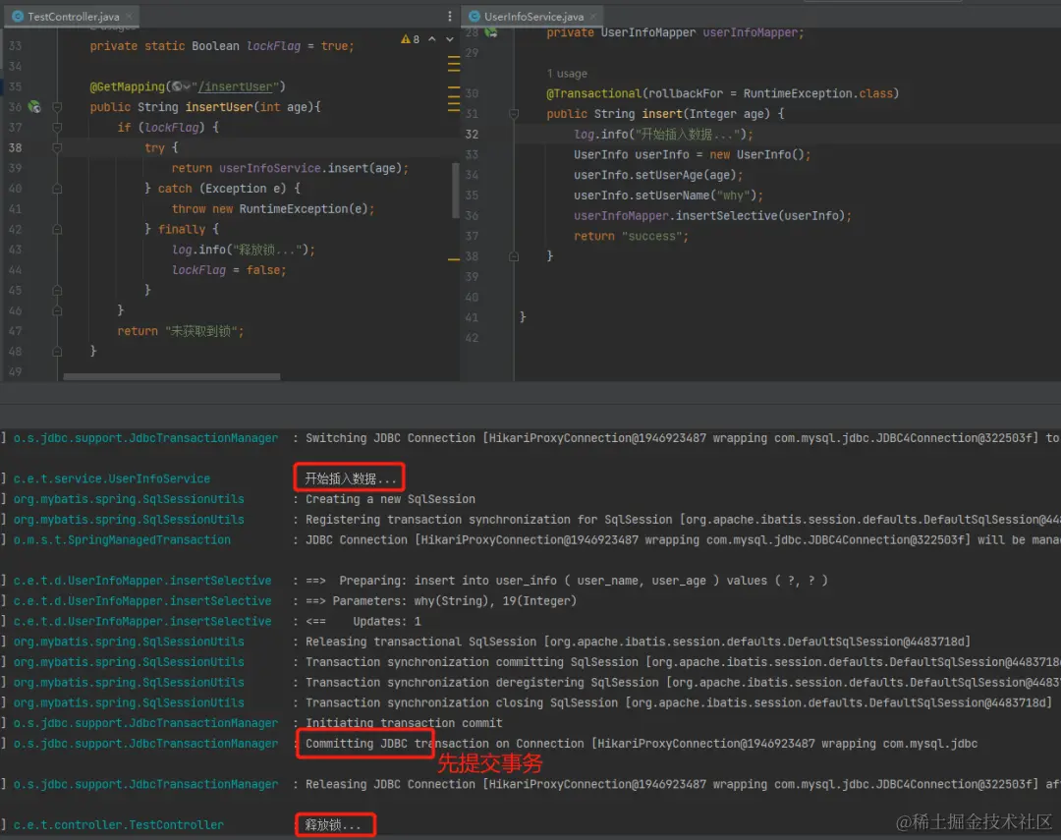Click the @Transactional annotation line

[x=723, y=93]
